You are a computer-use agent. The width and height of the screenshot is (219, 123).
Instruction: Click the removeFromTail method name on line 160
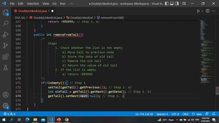pyautogui.click(x=66, y=35)
